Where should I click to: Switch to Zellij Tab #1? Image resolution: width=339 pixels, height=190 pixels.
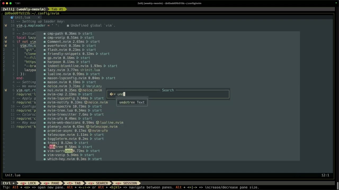(x=57, y=9)
